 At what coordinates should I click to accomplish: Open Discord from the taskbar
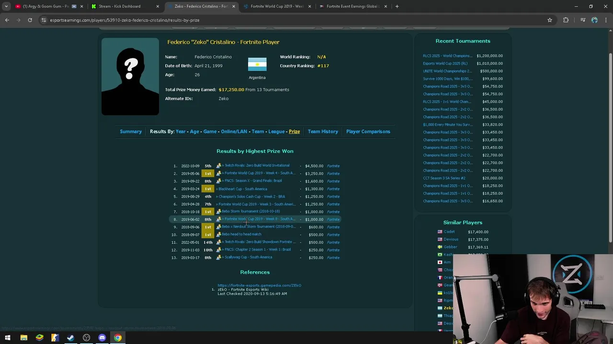coord(102,338)
